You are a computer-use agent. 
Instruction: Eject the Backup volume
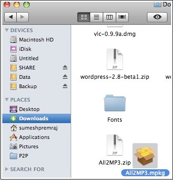tap(65, 86)
